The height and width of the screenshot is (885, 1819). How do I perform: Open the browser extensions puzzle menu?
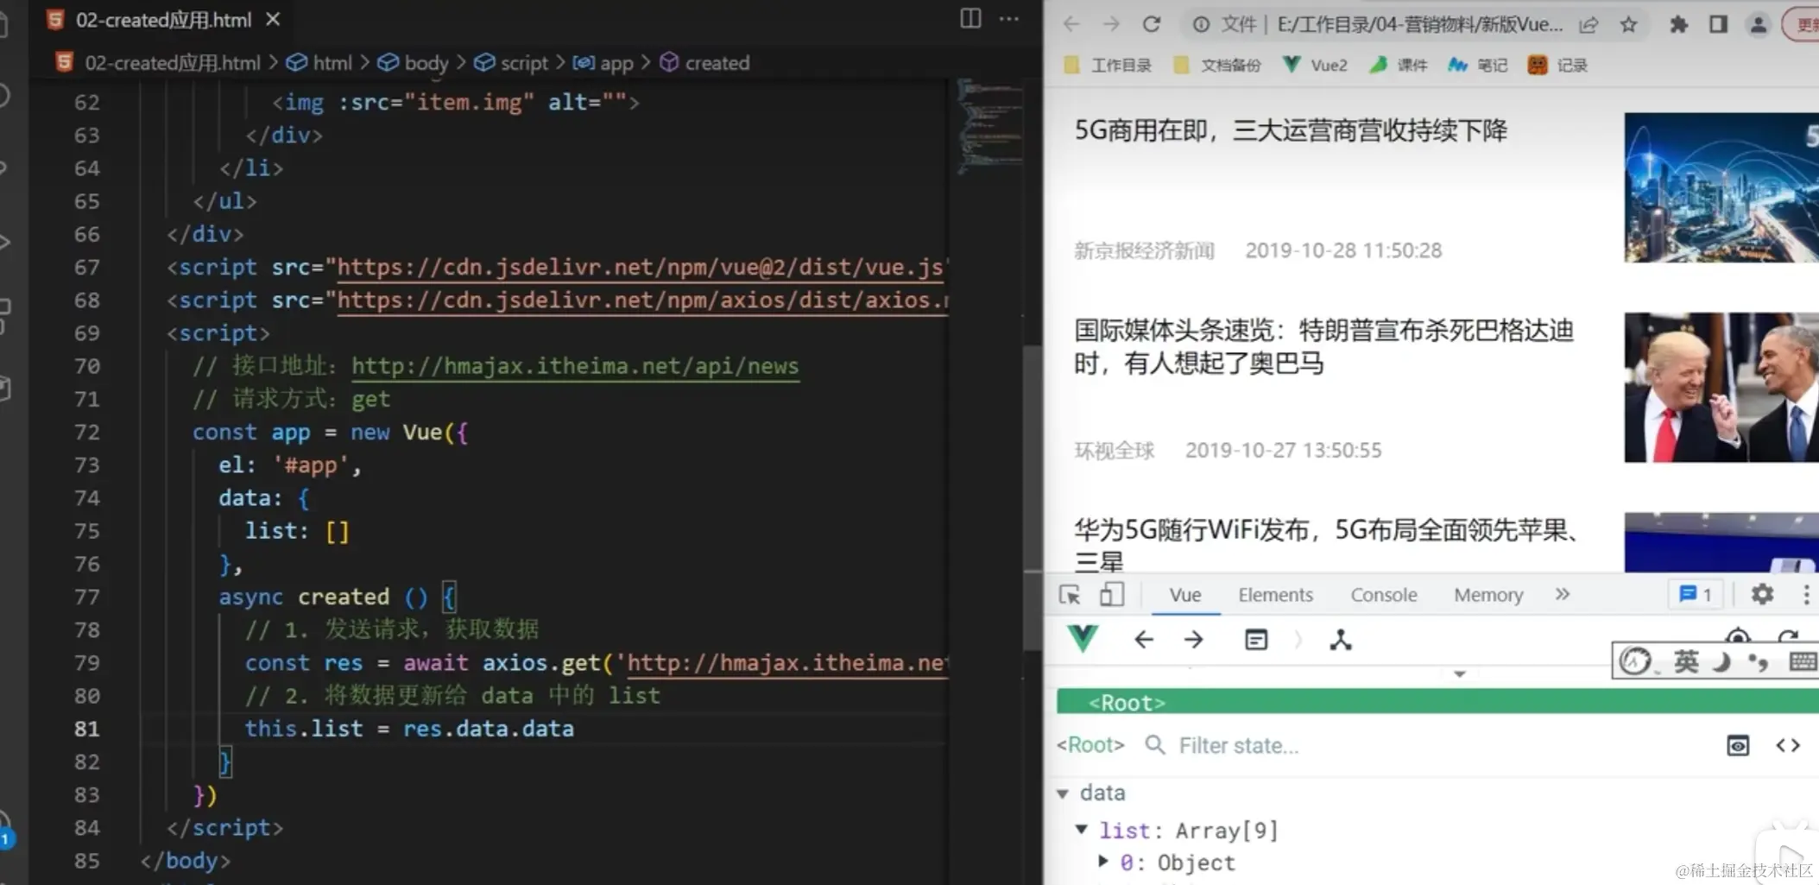click(1678, 24)
